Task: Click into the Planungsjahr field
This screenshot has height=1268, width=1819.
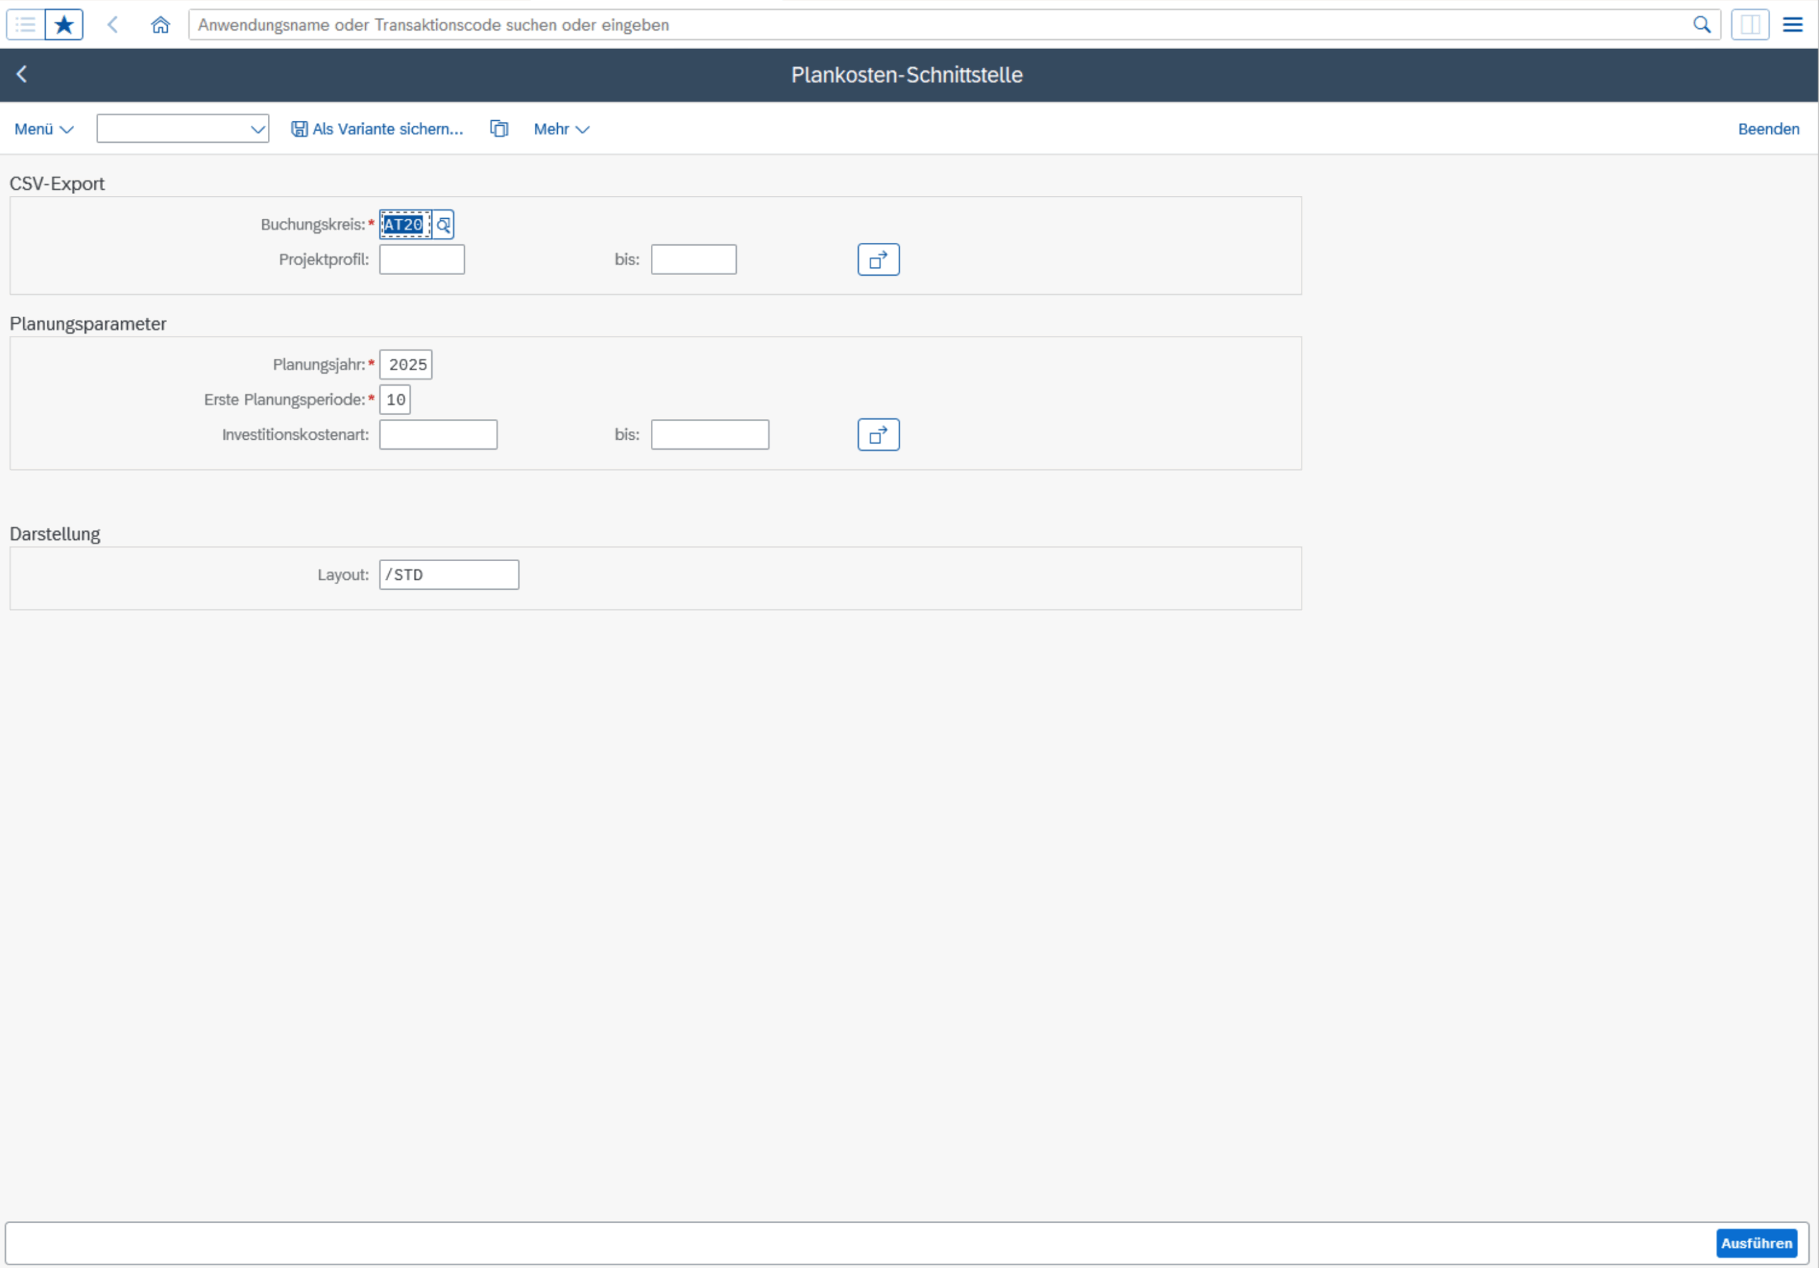Action: (x=406, y=365)
